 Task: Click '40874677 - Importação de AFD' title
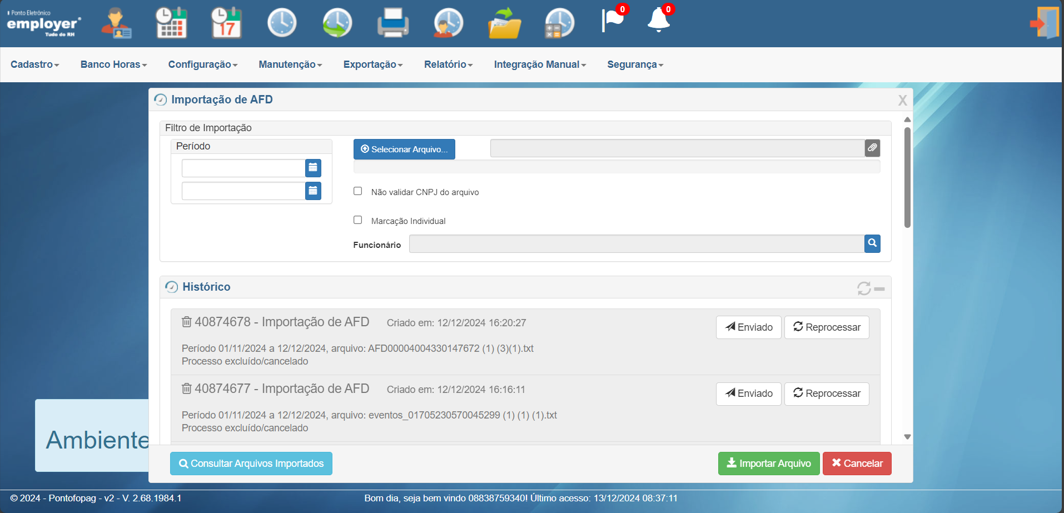pyautogui.click(x=282, y=389)
